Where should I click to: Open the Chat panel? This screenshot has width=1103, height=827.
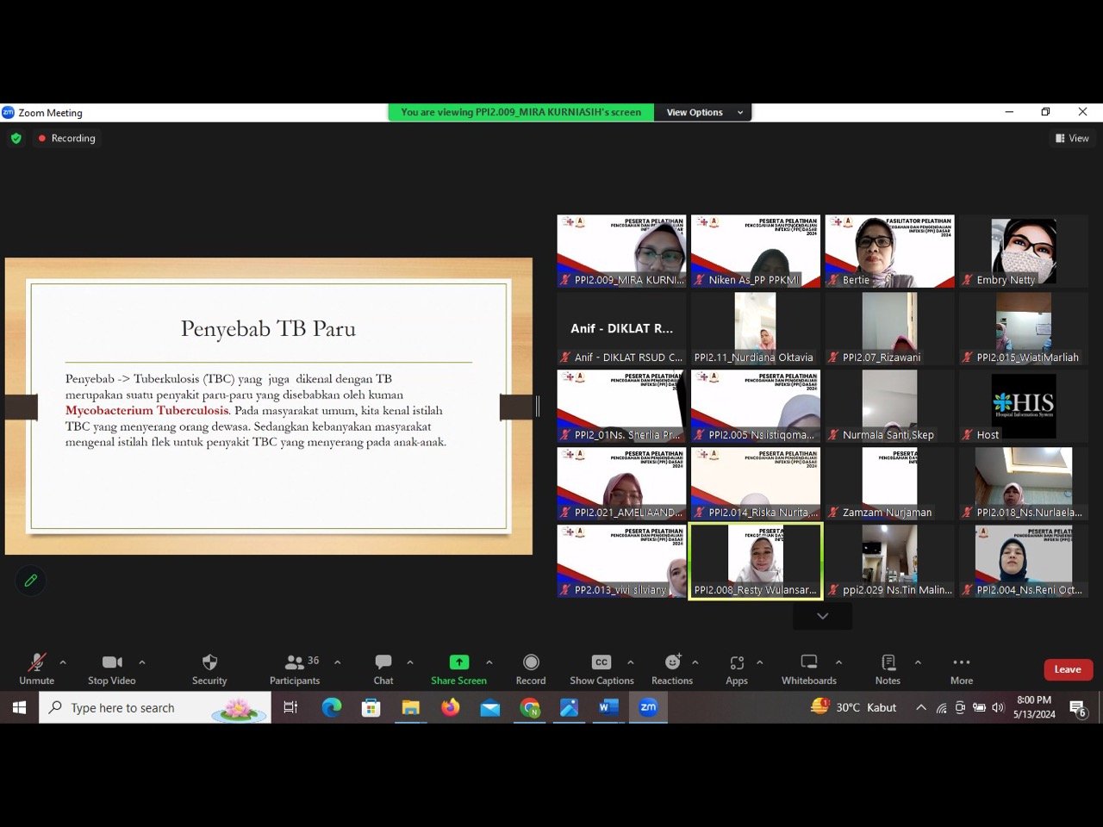click(383, 662)
